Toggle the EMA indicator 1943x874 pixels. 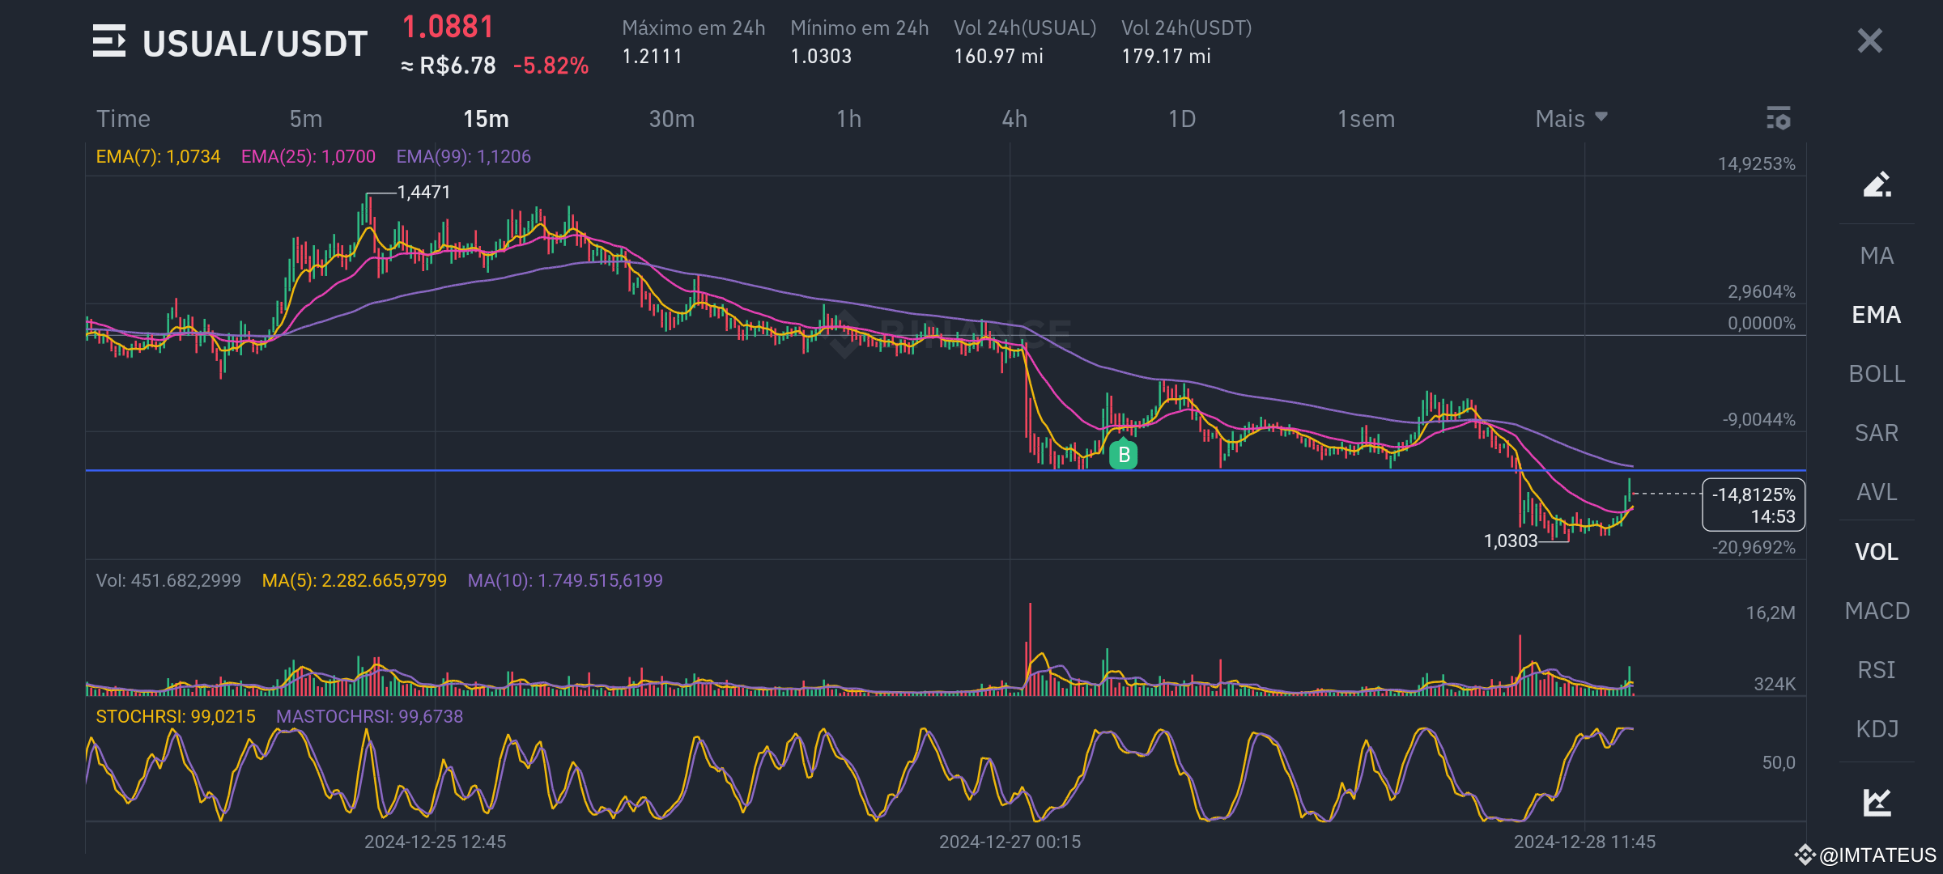1877,315
